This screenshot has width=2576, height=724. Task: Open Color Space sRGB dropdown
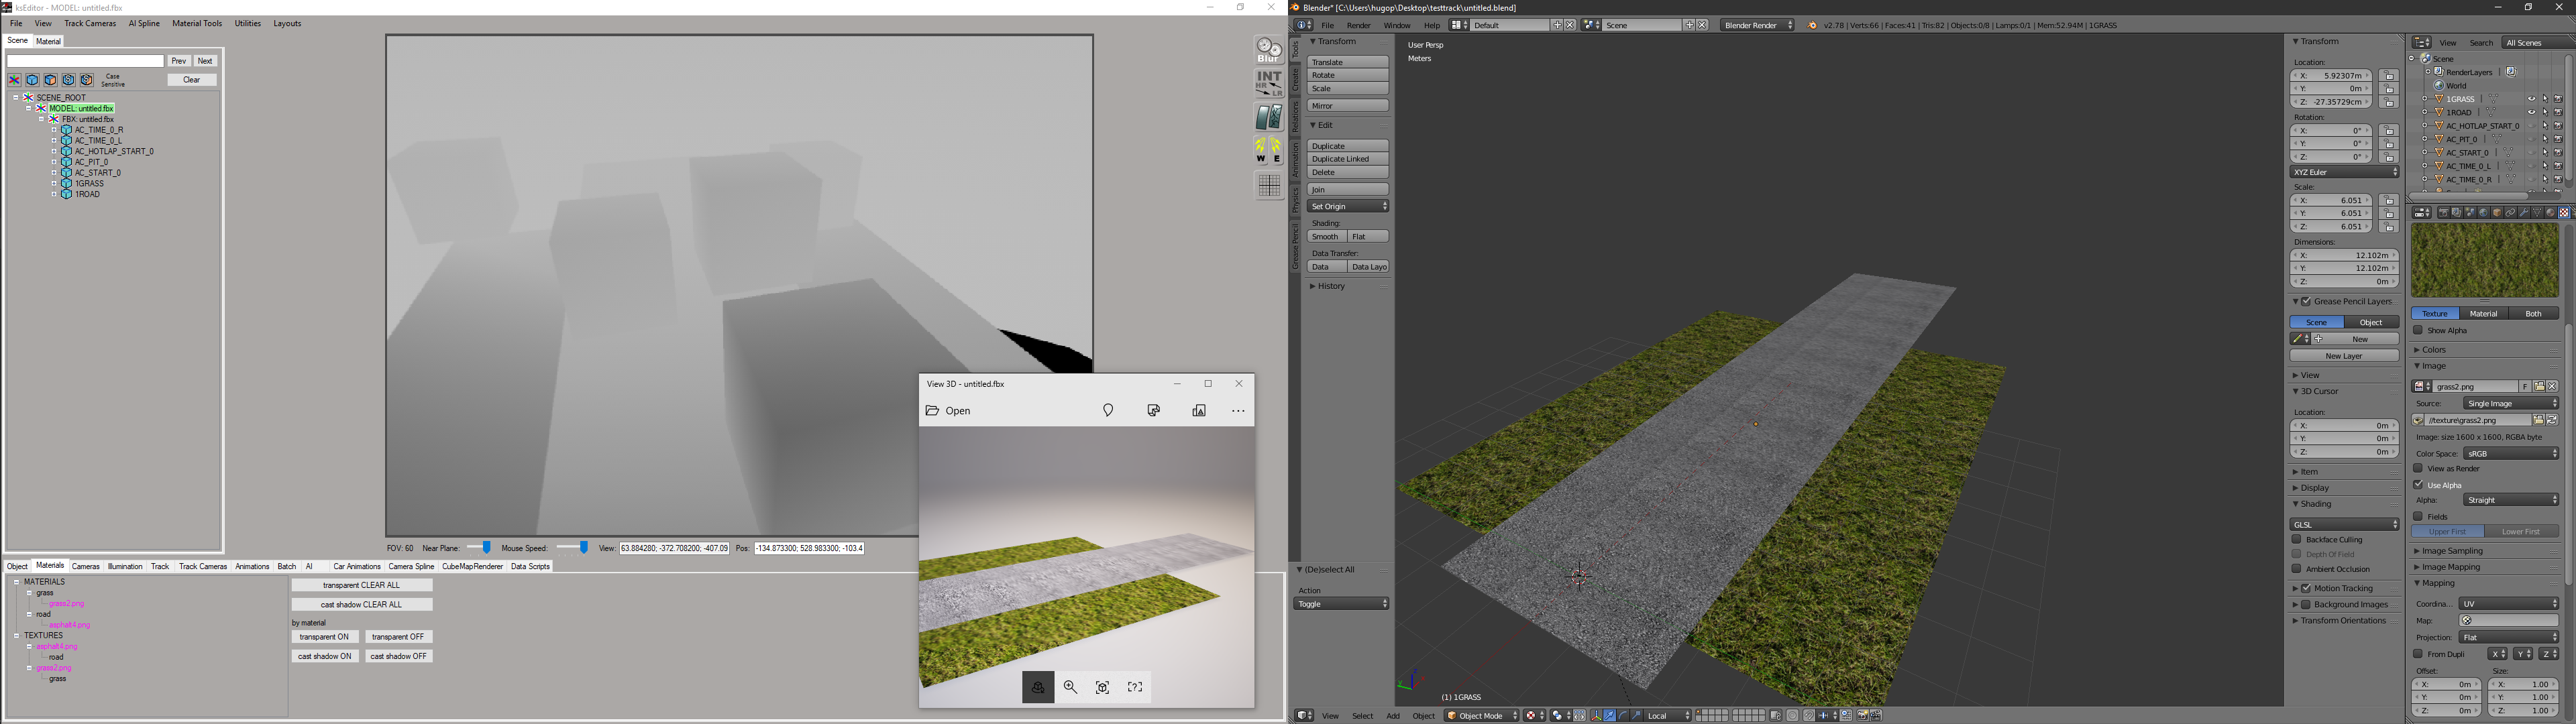[2510, 453]
